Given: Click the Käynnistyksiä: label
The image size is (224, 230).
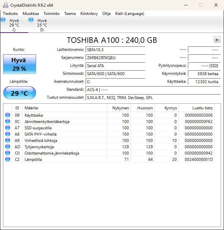Looking at the screenshot, I should (x=174, y=73).
